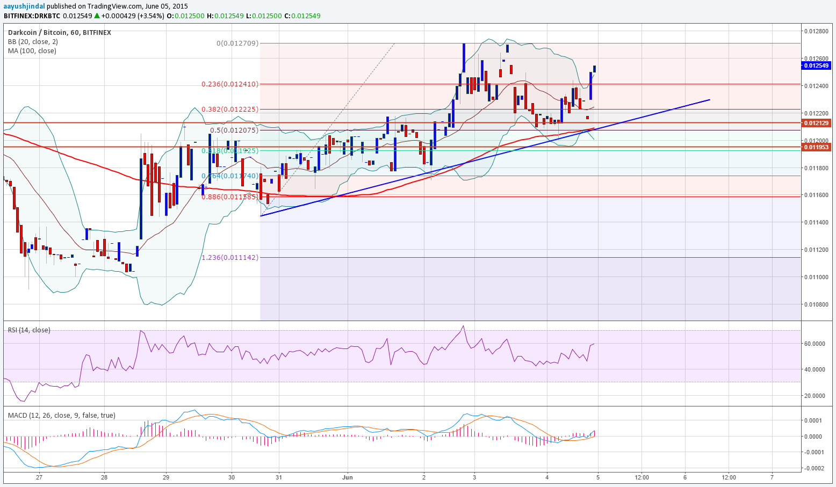The height and width of the screenshot is (487, 836).
Task: Click the red 0.011953 price tag
Action: tap(817, 147)
